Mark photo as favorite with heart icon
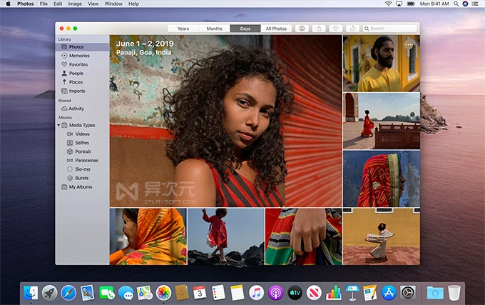485x305 pixels. (x=336, y=29)
